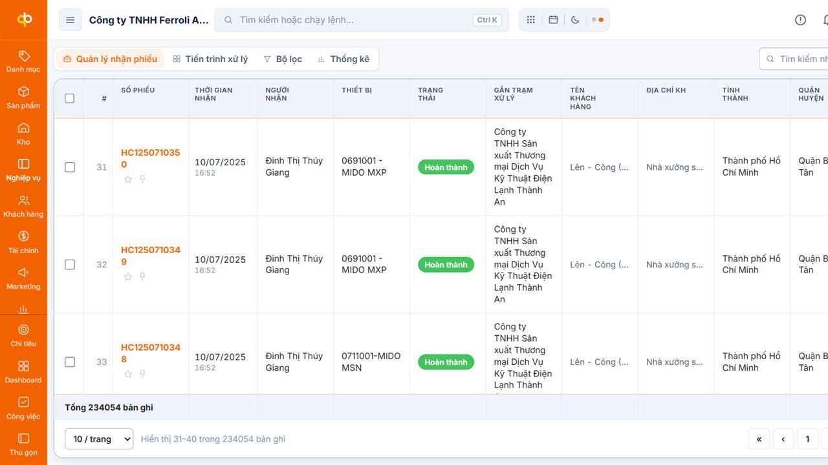Open Công việc section
This screenshot has width=828, height=465.
point(23,408)
